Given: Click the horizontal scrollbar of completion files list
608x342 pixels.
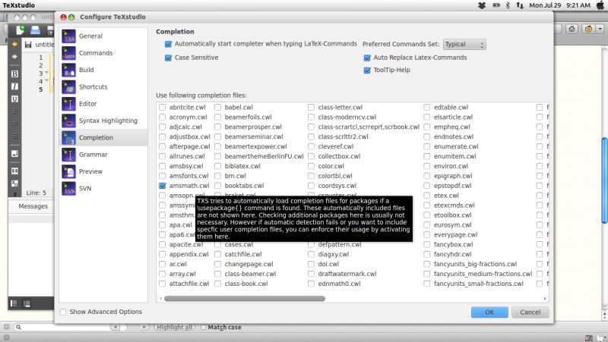Looking at the screenshot, I should [244, 299].
